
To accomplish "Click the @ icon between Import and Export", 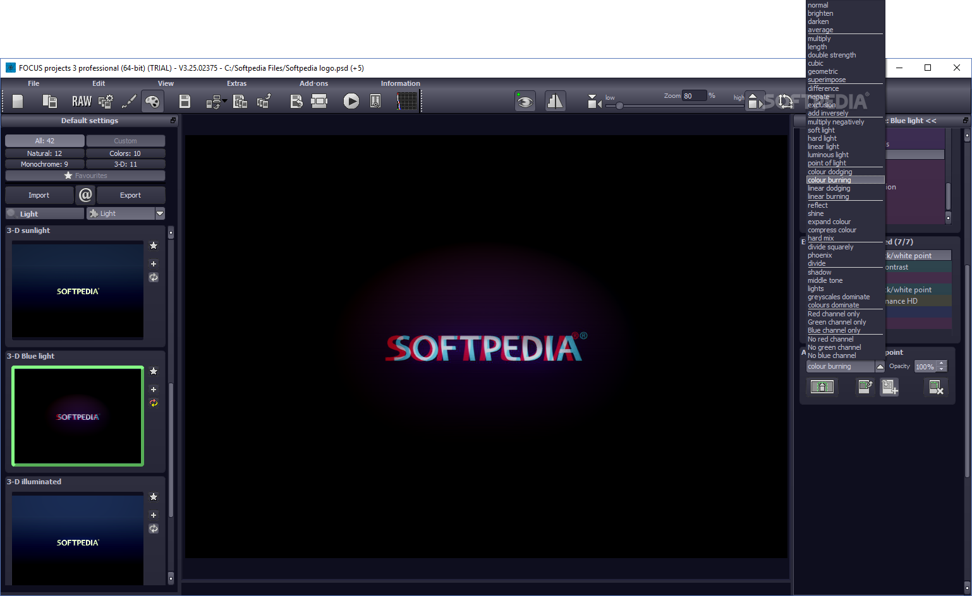I will pos(85,195).
